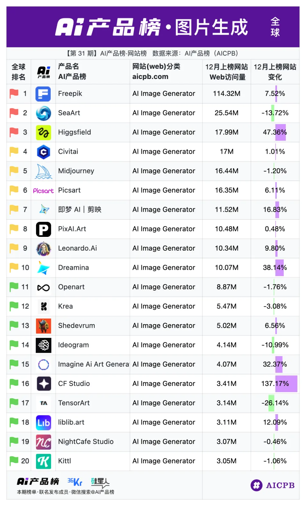Click the red flag beside rank 1
The image size is (306, 506).
14,94
